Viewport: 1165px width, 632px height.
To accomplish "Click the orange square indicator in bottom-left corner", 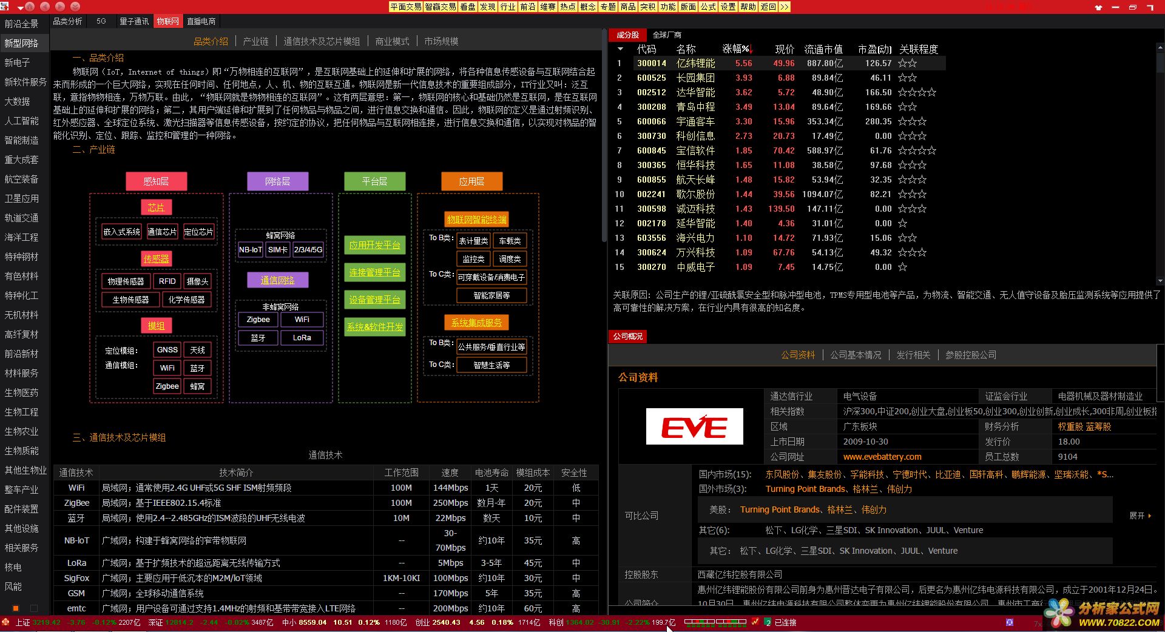I will [16, 608].
